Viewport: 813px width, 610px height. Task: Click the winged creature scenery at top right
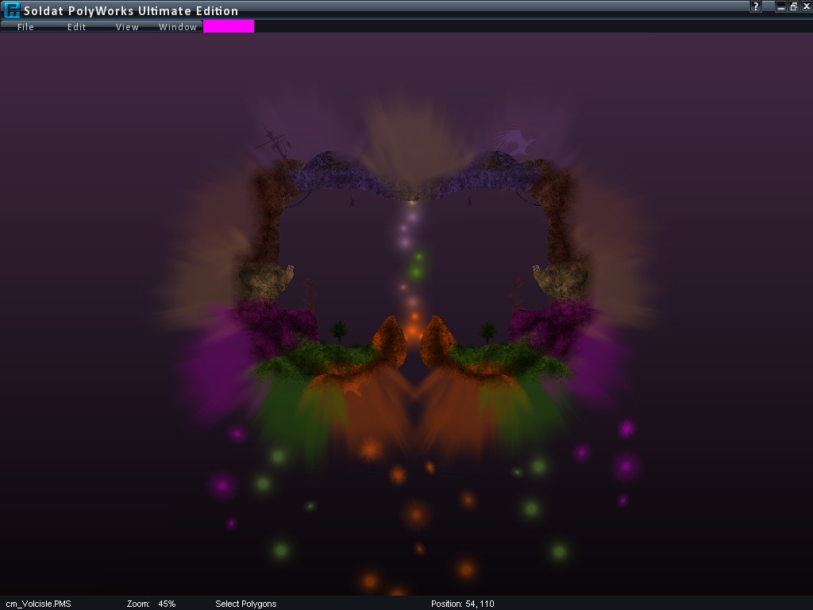click(515, 142)
